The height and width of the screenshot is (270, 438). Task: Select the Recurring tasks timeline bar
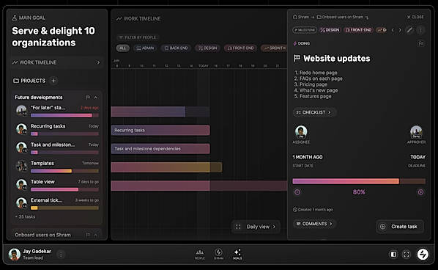160,130
